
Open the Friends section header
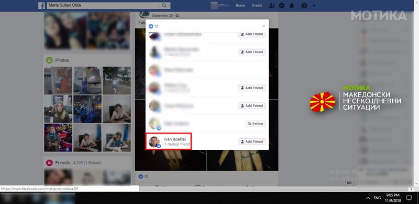pyautogui.click(x=62, y=163)
